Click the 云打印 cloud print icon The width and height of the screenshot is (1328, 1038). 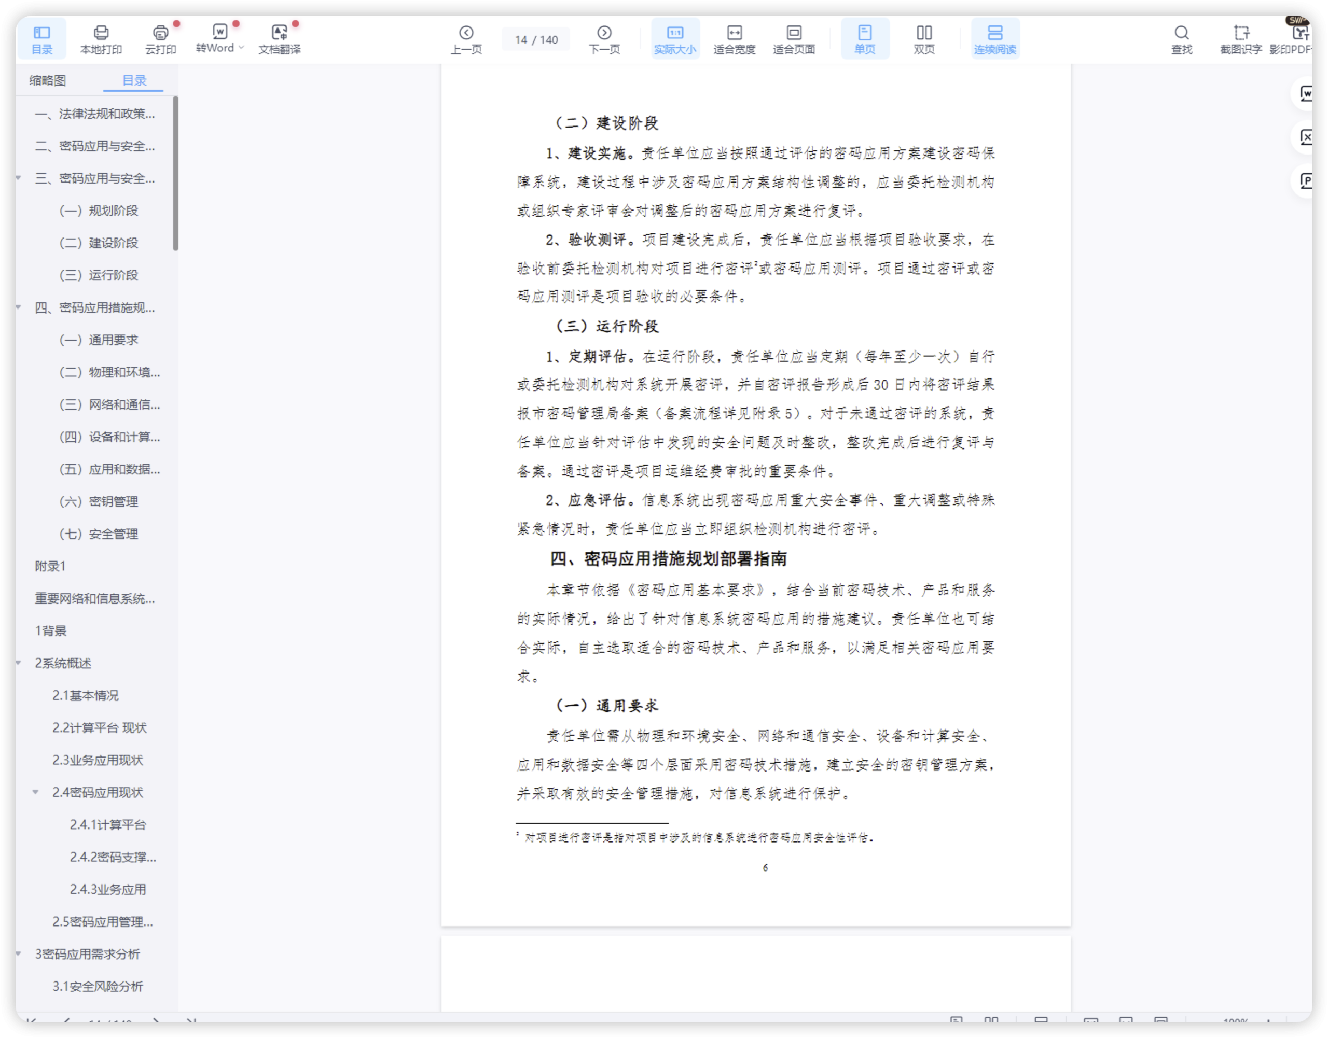160,38
